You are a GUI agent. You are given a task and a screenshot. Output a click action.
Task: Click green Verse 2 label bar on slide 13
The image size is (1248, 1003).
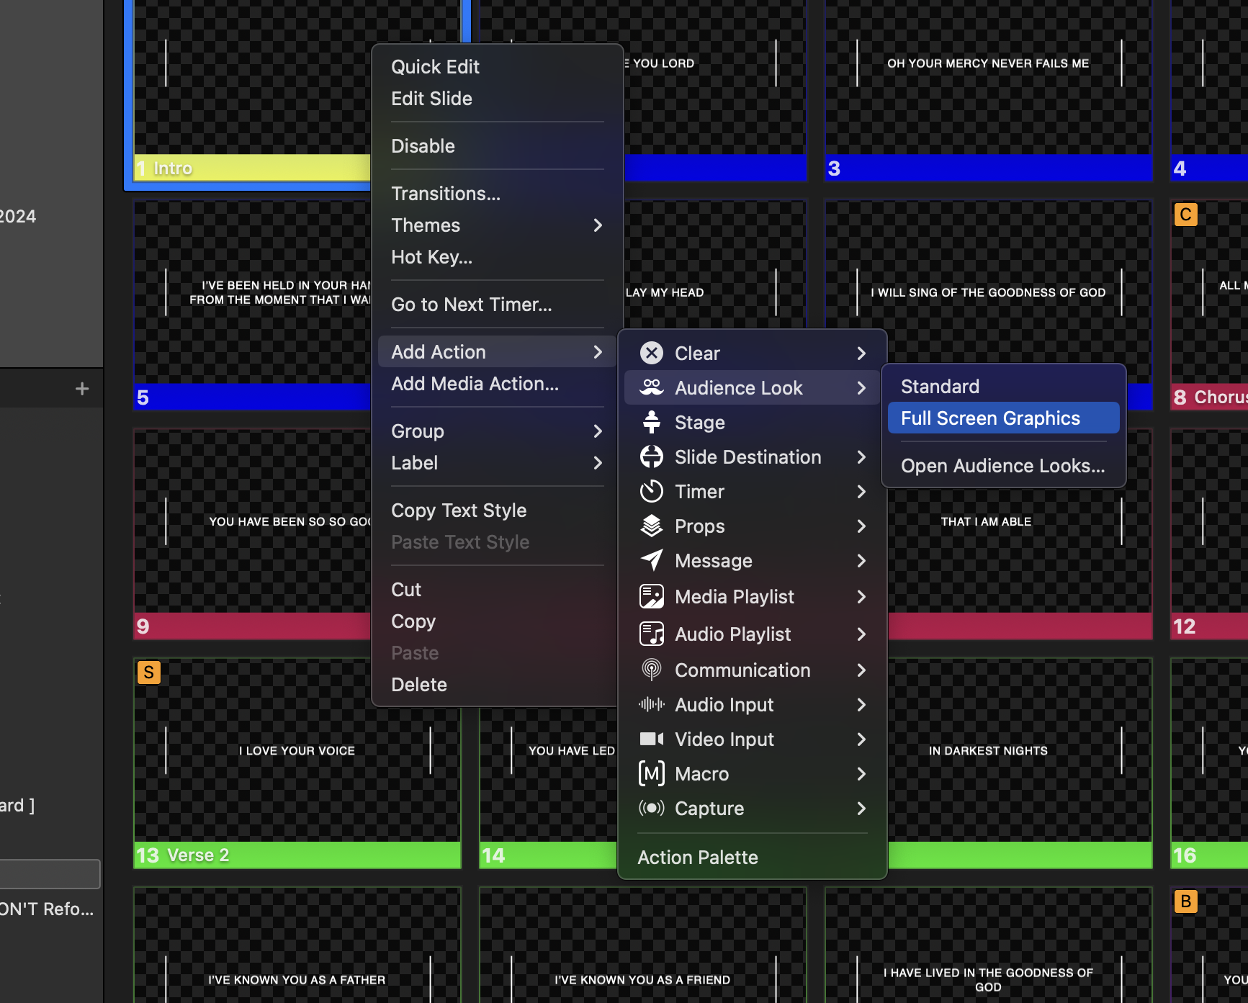pyautogui.click(x=297, y=855)
